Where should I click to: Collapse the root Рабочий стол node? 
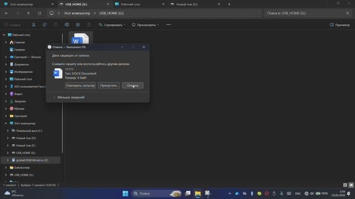[4, 35]
